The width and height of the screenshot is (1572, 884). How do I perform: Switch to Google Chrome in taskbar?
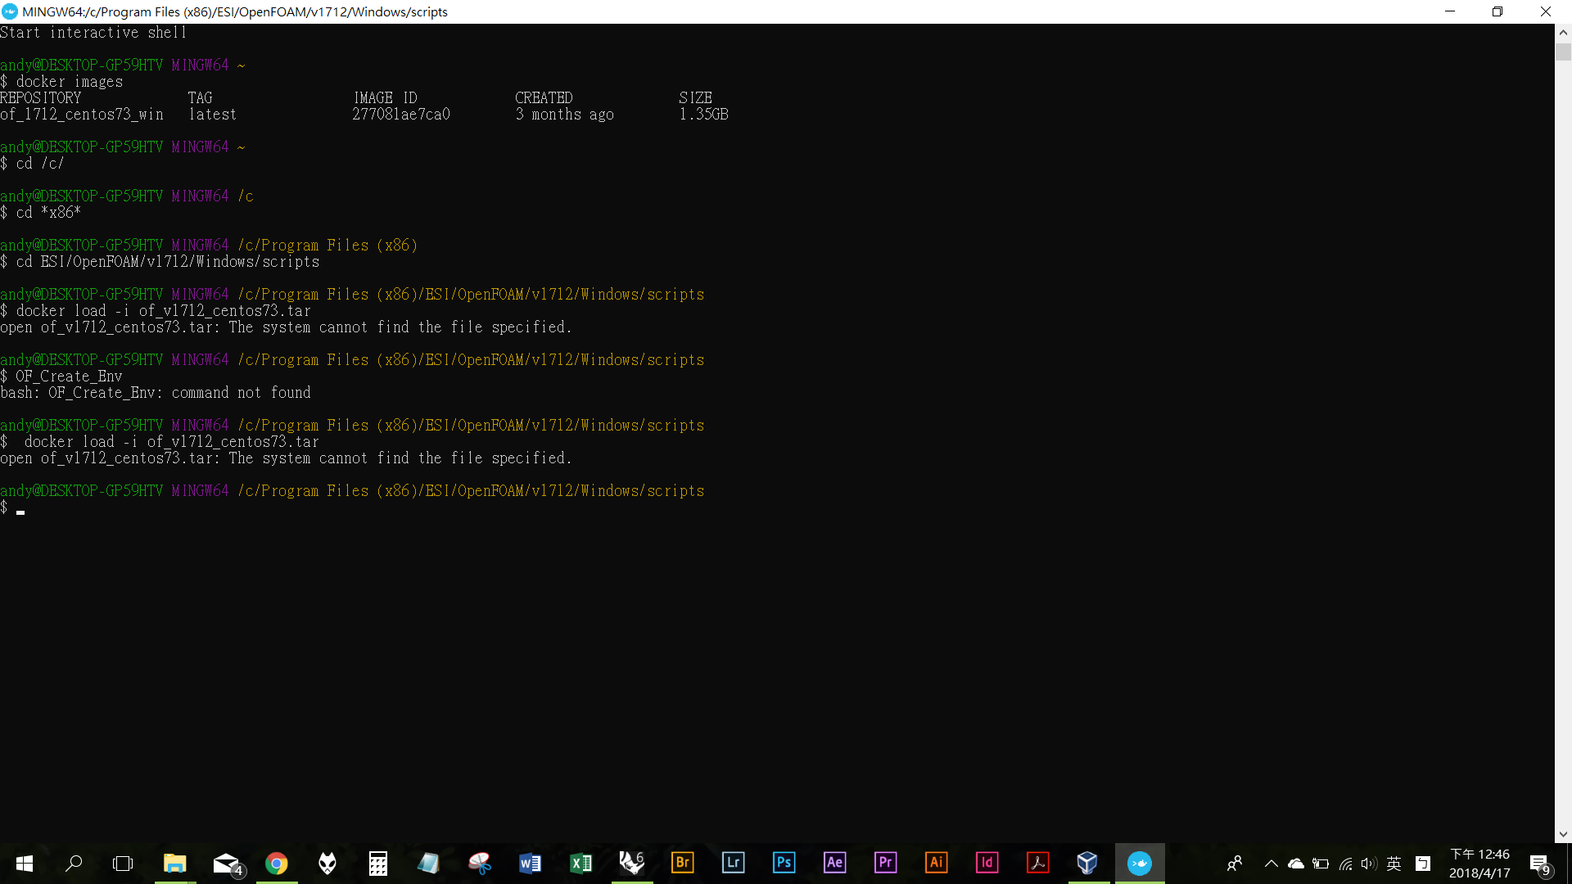(x=277, y=863)
